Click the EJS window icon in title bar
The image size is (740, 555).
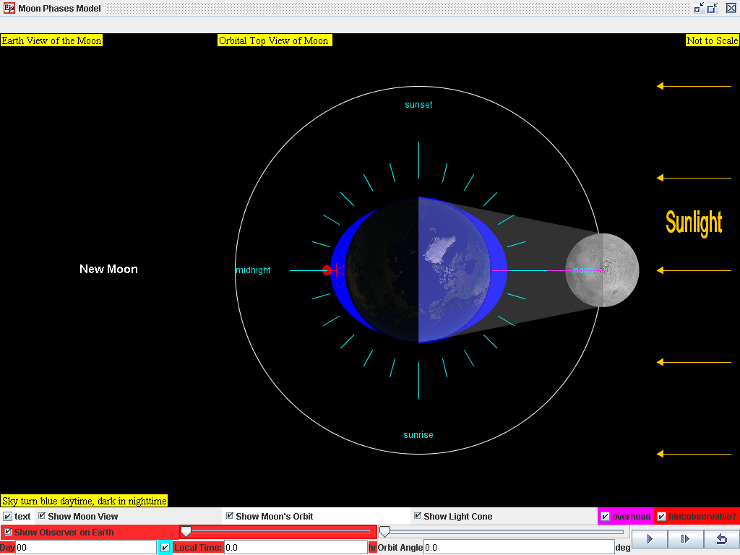pyautogui.click(x=9, y=9)
